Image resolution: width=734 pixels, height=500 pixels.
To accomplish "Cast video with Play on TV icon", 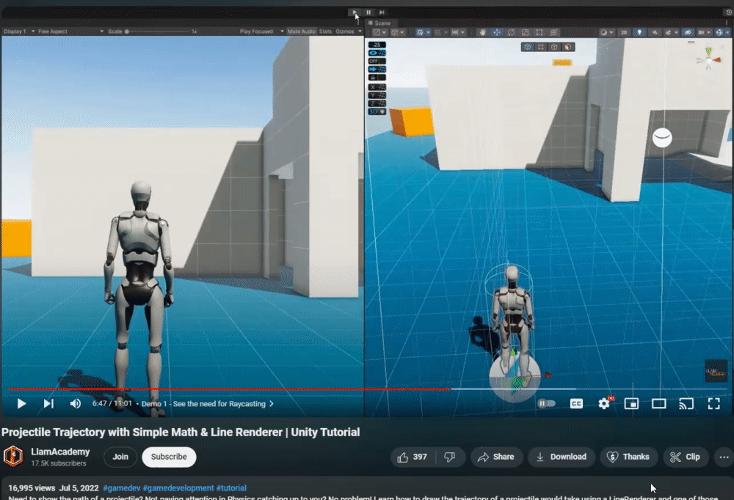I will (686, 404).
